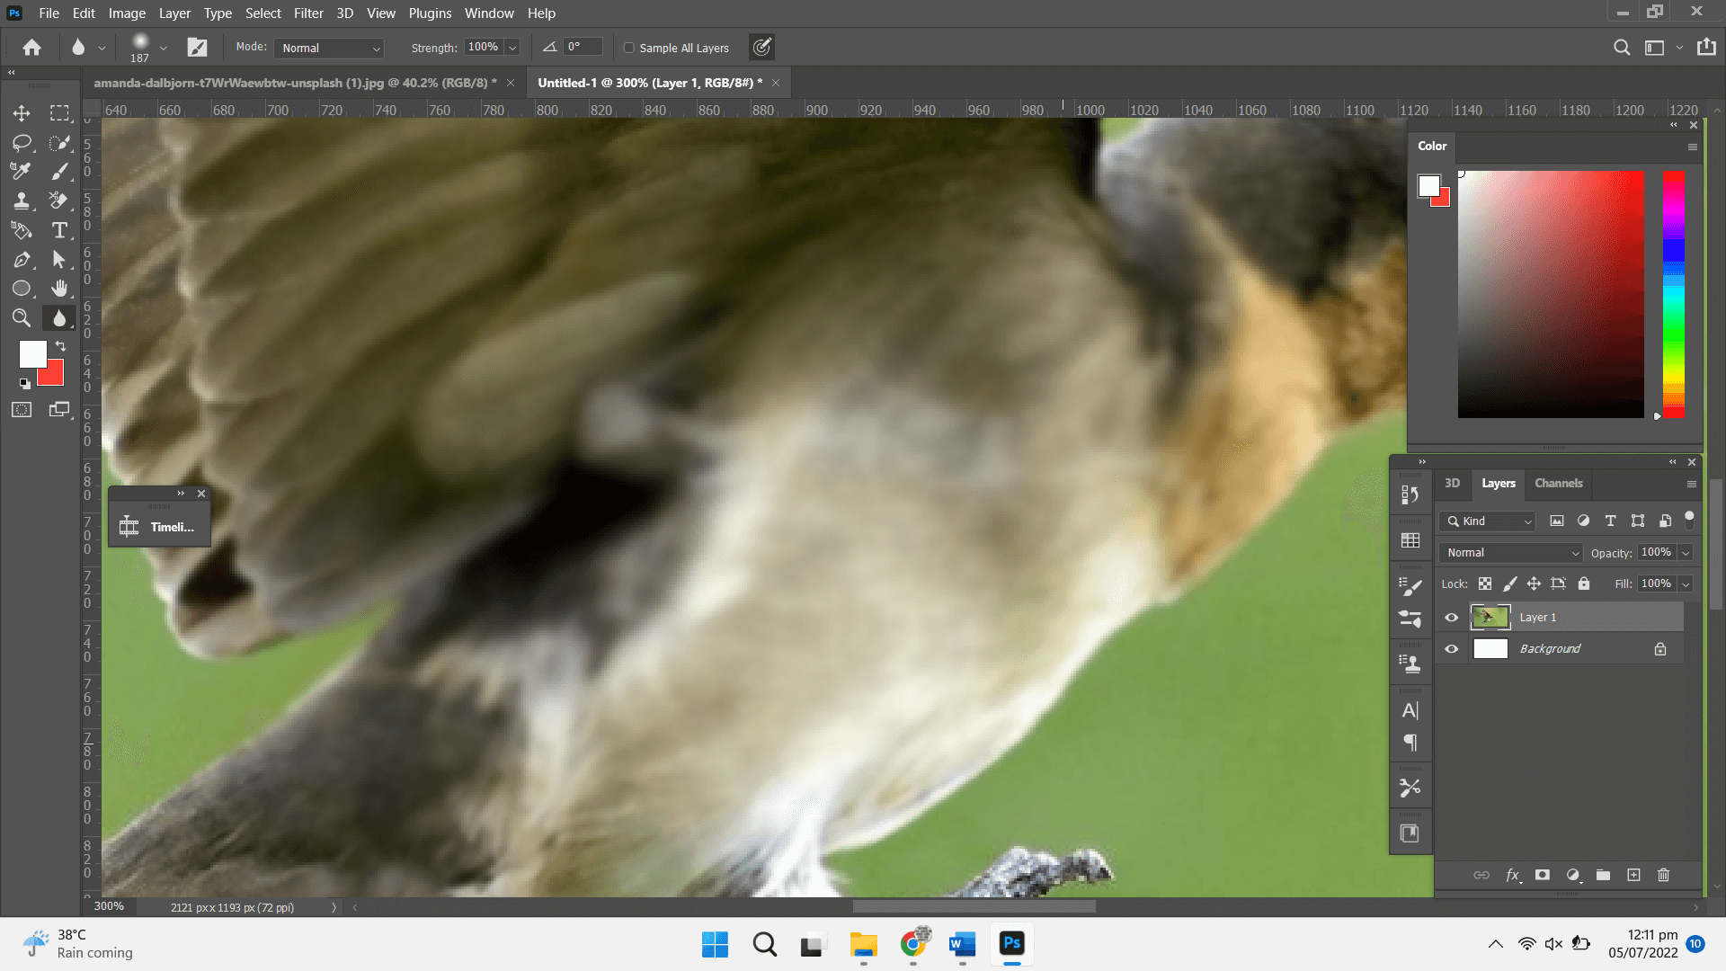Select the Eraser tool in toolbar

click(x=59, y=200)
